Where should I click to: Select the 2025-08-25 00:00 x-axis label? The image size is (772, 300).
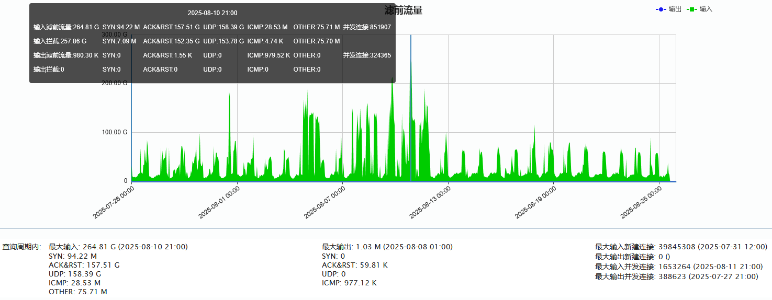coord(642,202)
